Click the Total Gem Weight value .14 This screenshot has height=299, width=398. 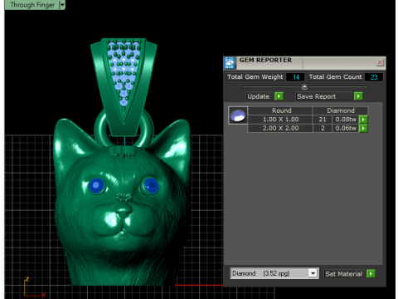click(x=295, y=77)
